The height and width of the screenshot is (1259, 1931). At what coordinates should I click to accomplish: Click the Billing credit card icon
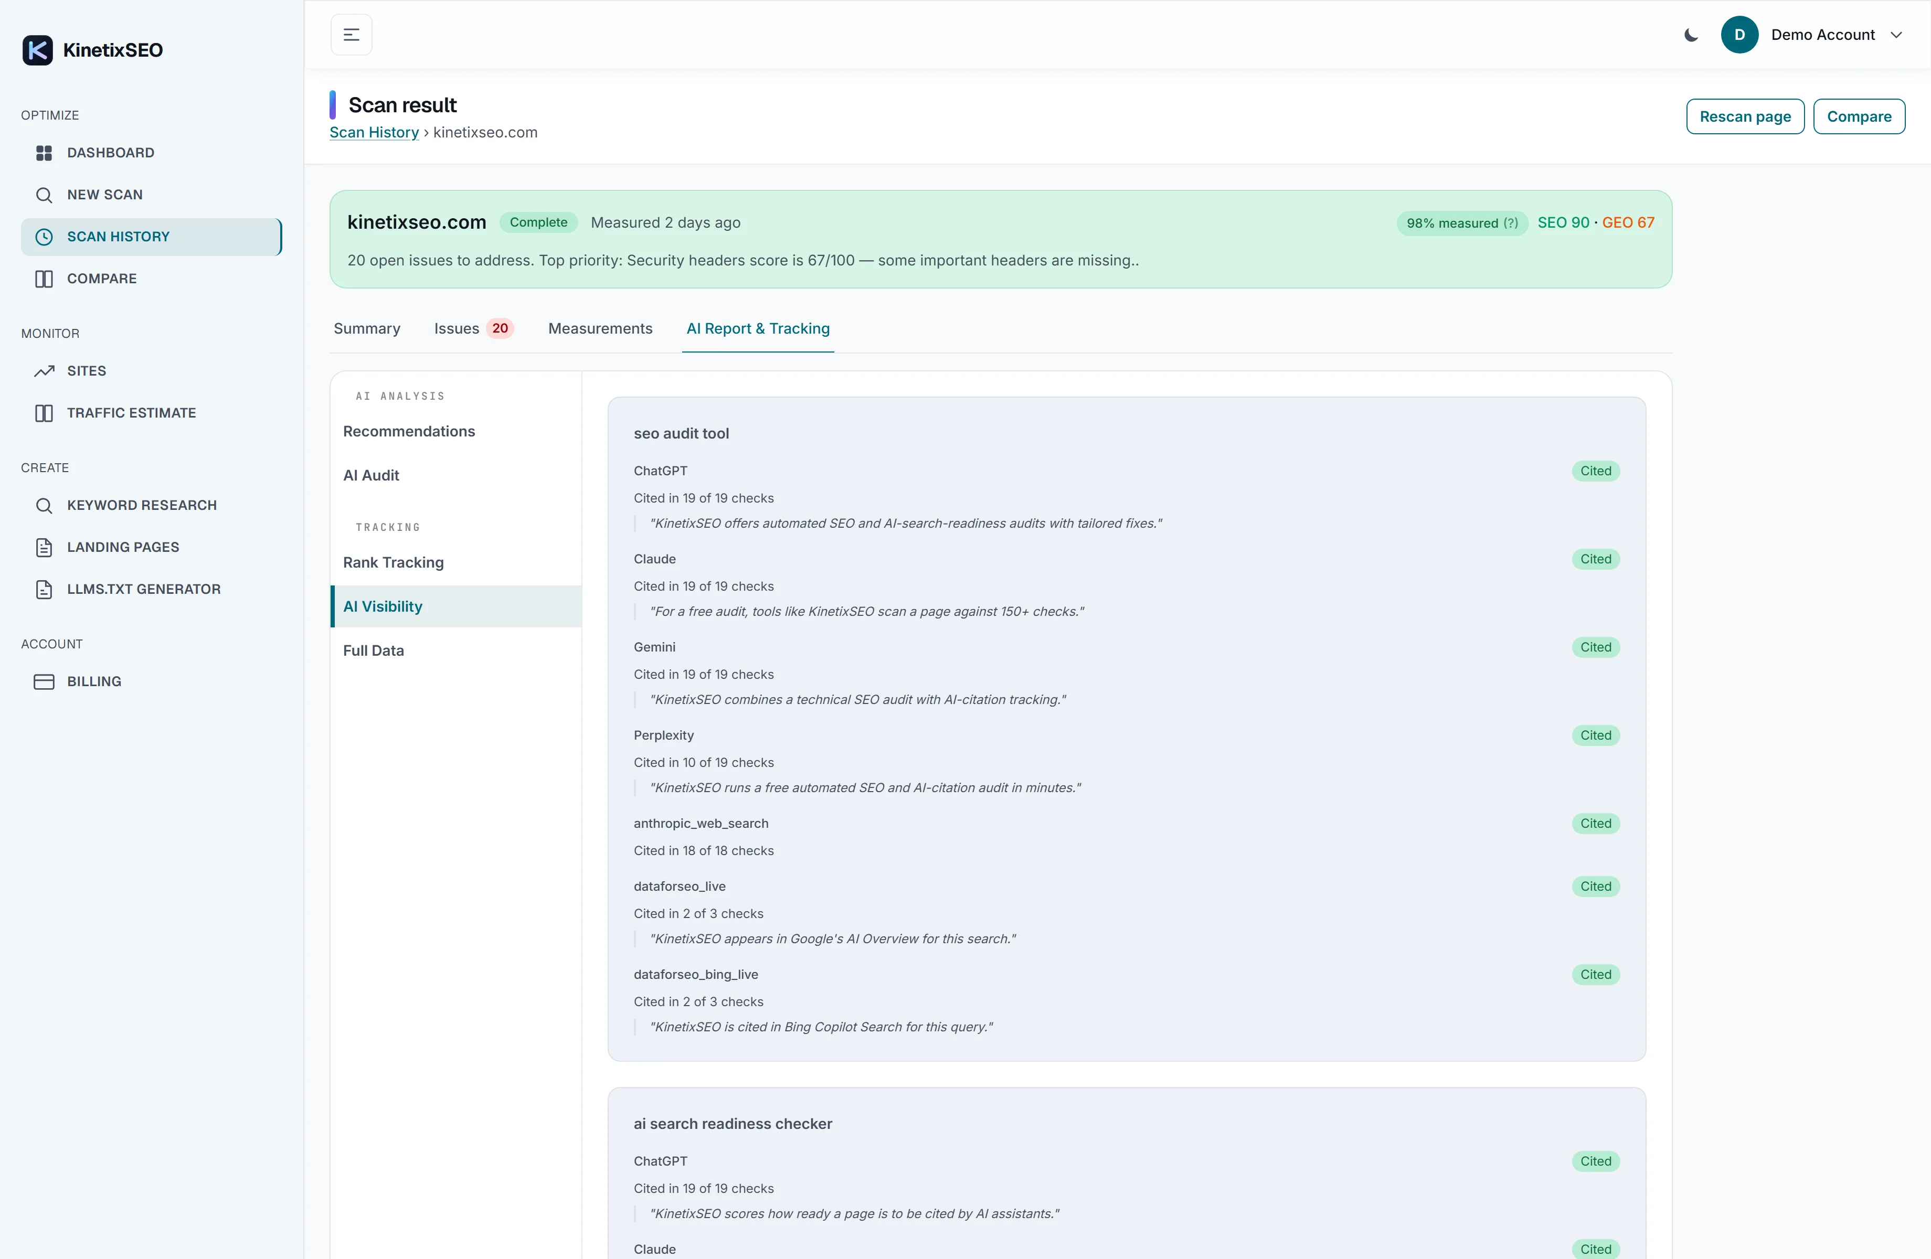click(x=44, y=681)
